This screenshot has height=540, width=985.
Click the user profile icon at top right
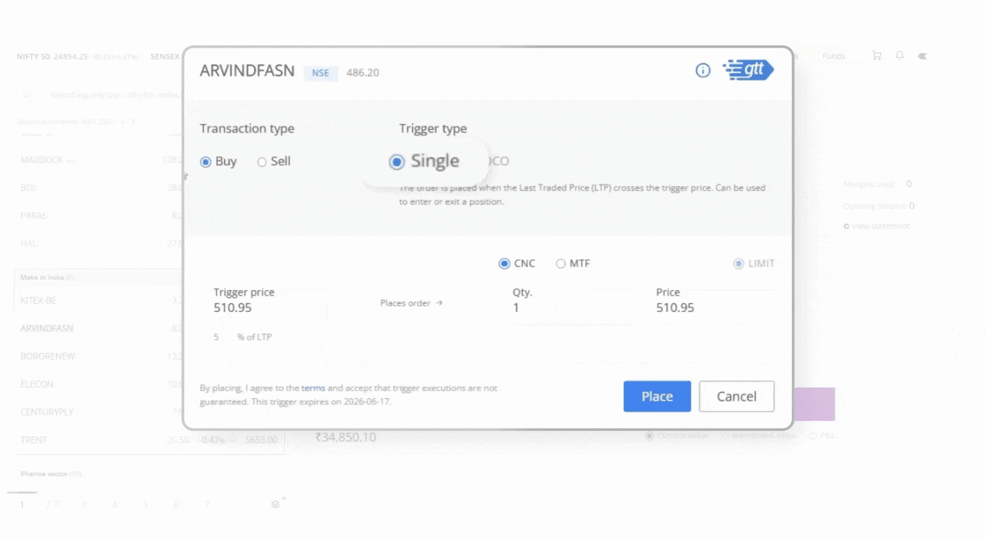pyautogui.click(x=922, y=56)
